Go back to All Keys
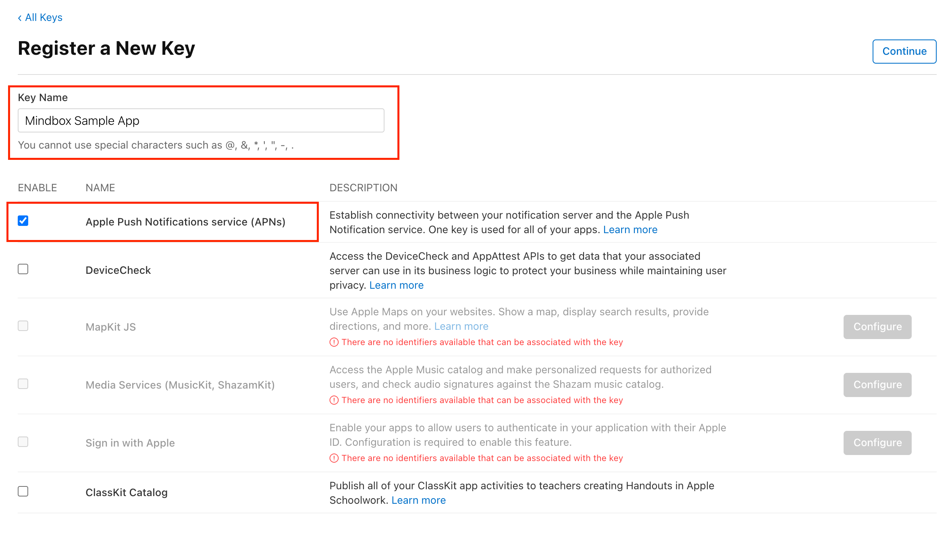952x542 pixels. click(x=40, y=17)
